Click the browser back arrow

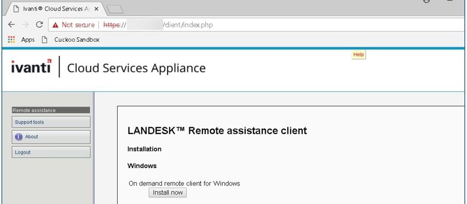(x=11, y=25)
